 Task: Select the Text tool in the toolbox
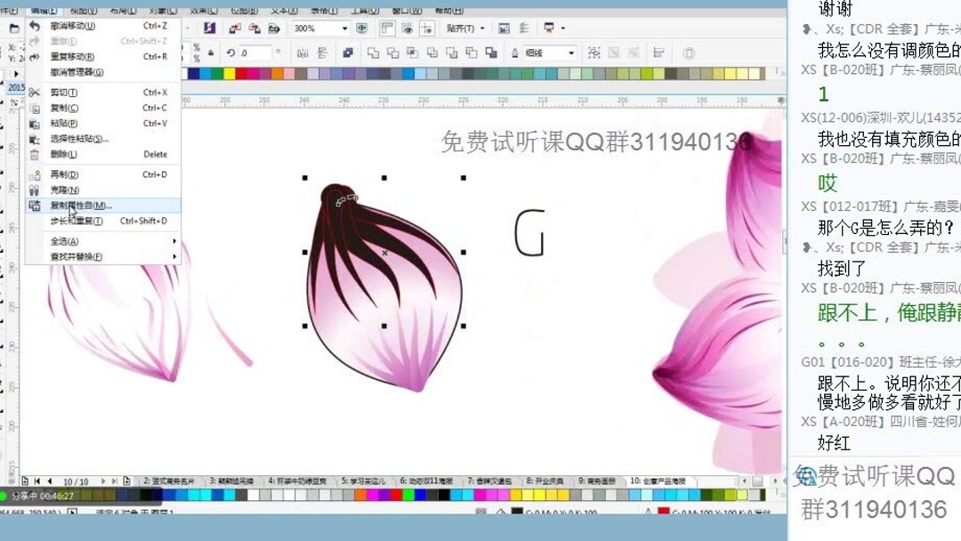click(5, 280)
